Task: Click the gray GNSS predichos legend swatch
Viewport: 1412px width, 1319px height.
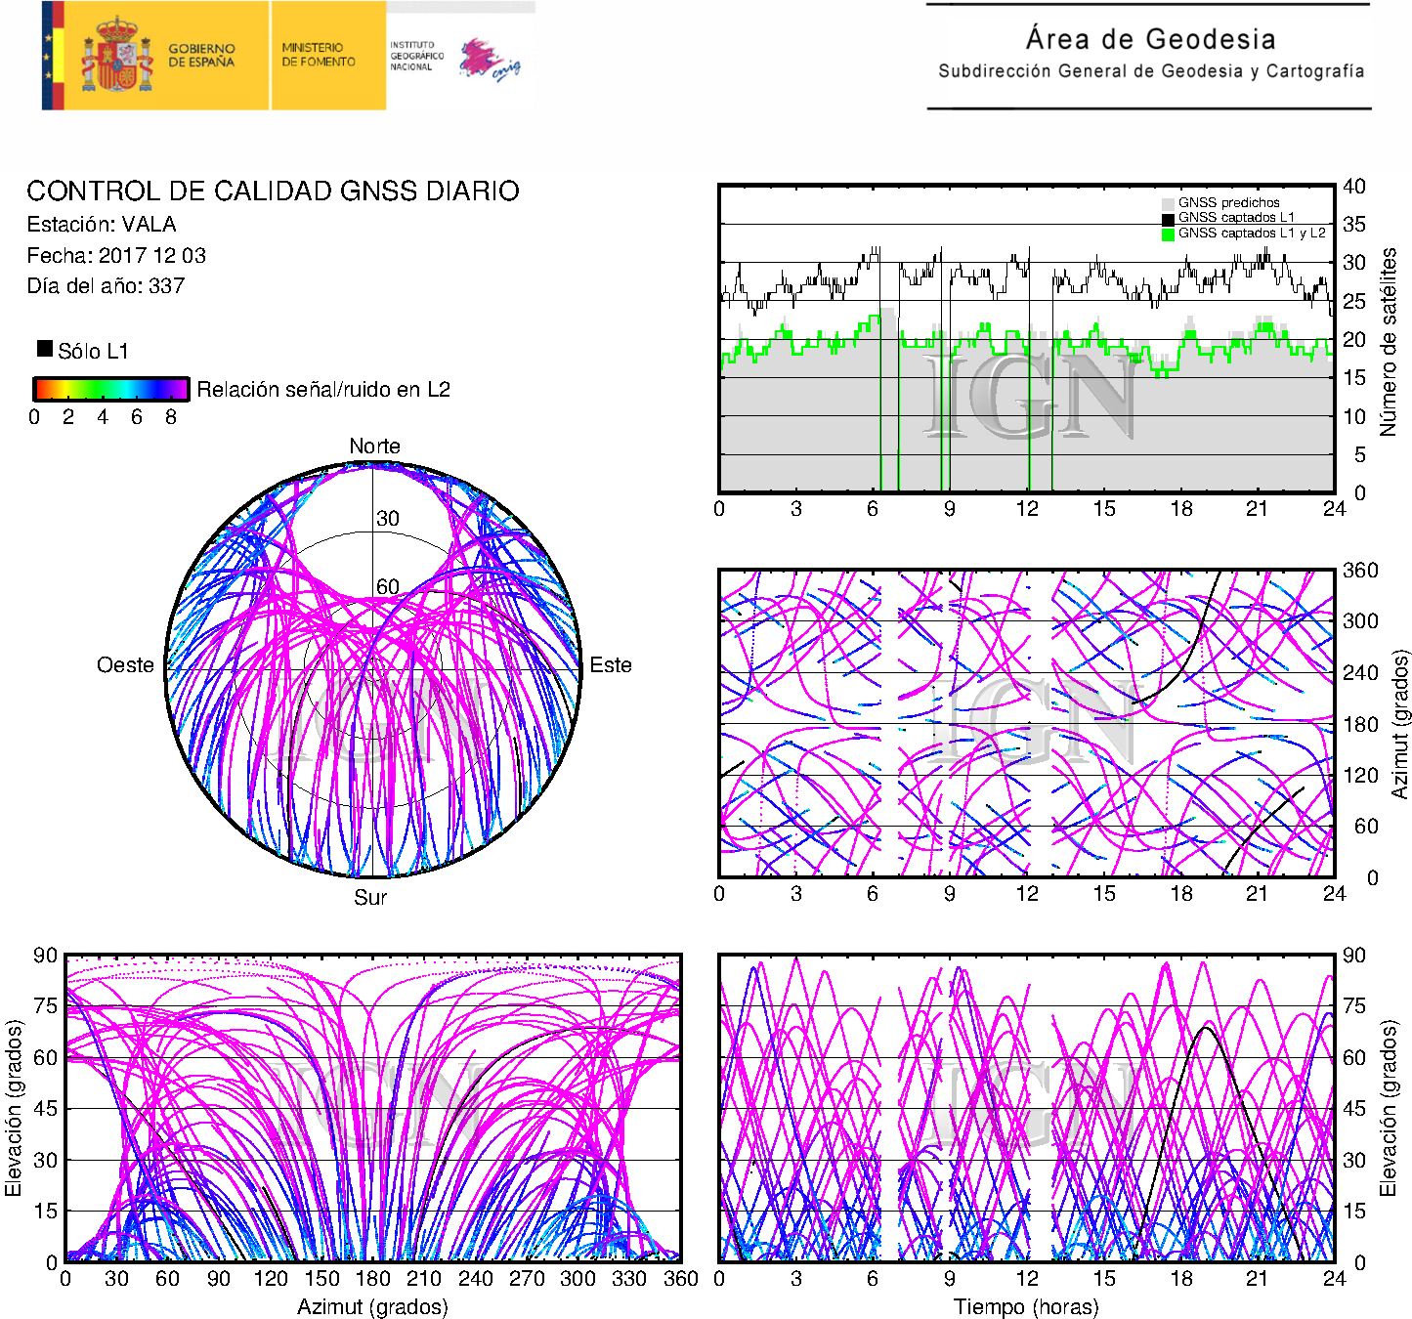Action: tap(1168, 203)
